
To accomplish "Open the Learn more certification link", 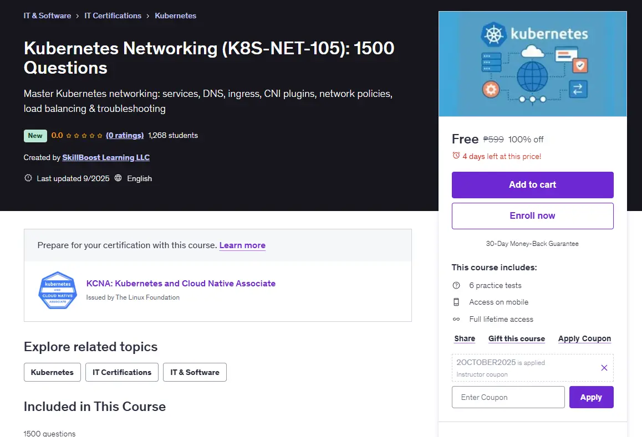I will pyautogui.click(x=242, y=245).
